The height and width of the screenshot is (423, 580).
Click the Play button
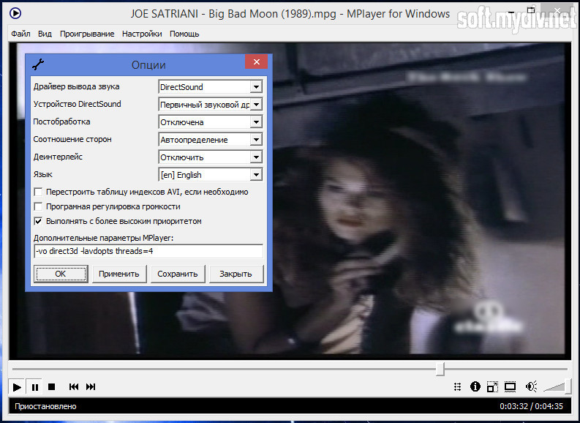(17, 387)
